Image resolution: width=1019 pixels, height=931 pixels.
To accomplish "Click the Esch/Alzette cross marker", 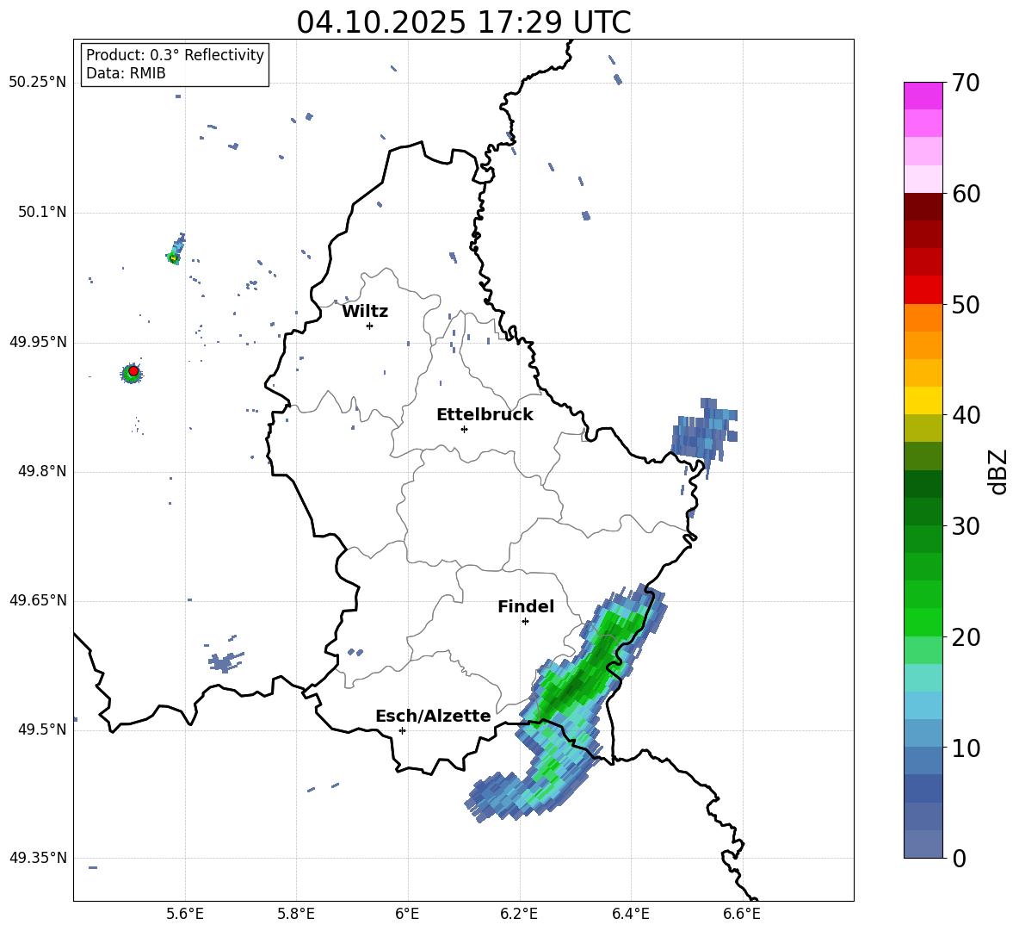I will (402, 730).
